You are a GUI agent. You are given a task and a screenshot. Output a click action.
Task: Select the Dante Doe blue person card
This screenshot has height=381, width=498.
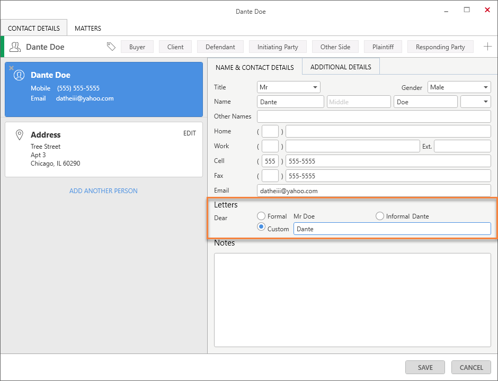point(104,89)
